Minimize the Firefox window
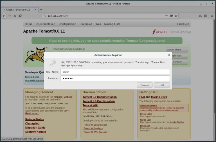Viewport: 216px width, 142px height. pyautogui.click(x=201, y=4)
